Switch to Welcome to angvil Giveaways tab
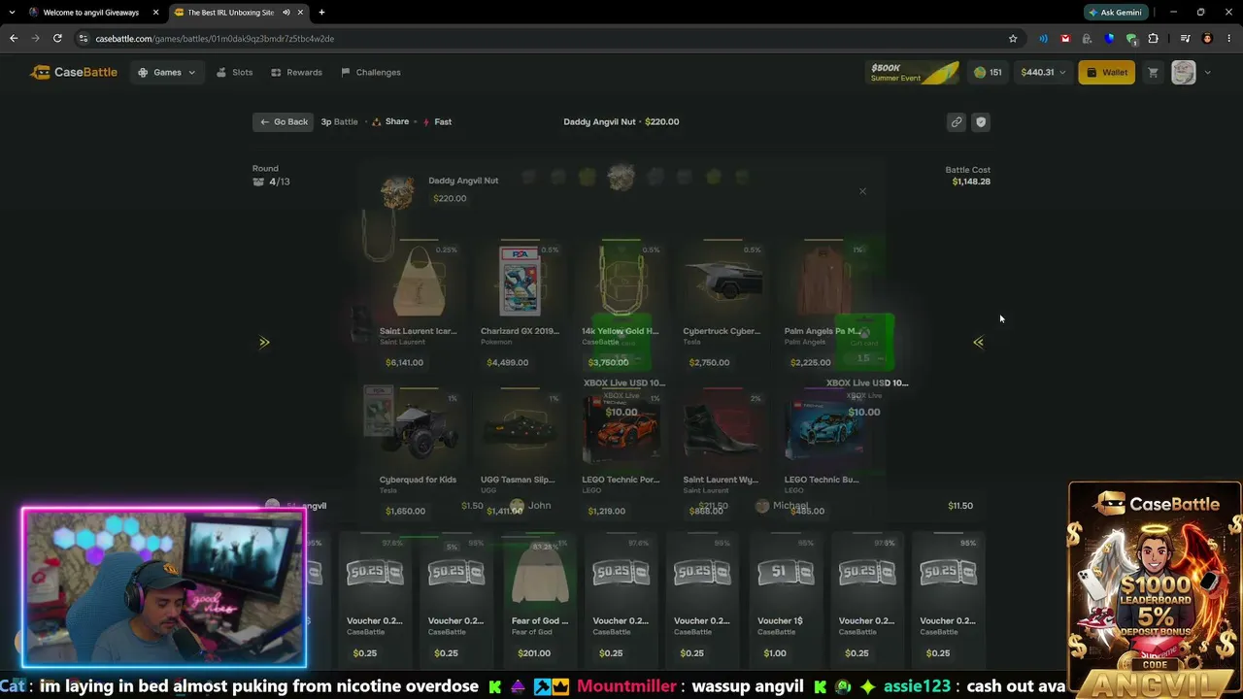 [x=90, y=13]
